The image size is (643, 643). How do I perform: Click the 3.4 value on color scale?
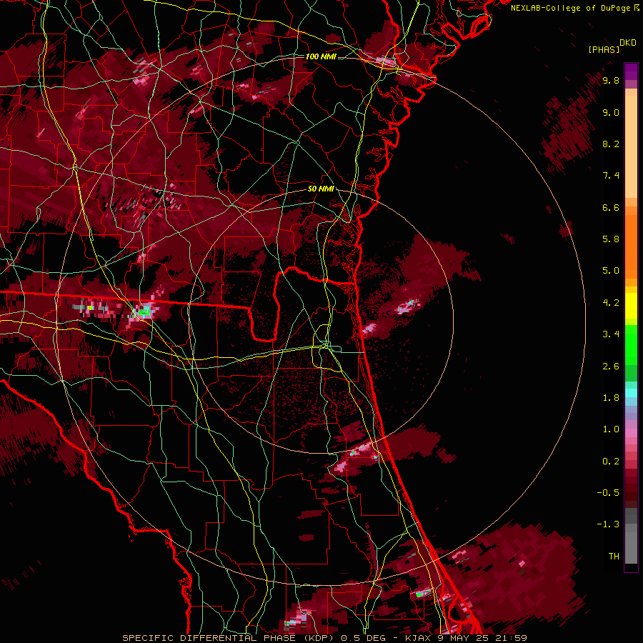[x=611, y=334]
